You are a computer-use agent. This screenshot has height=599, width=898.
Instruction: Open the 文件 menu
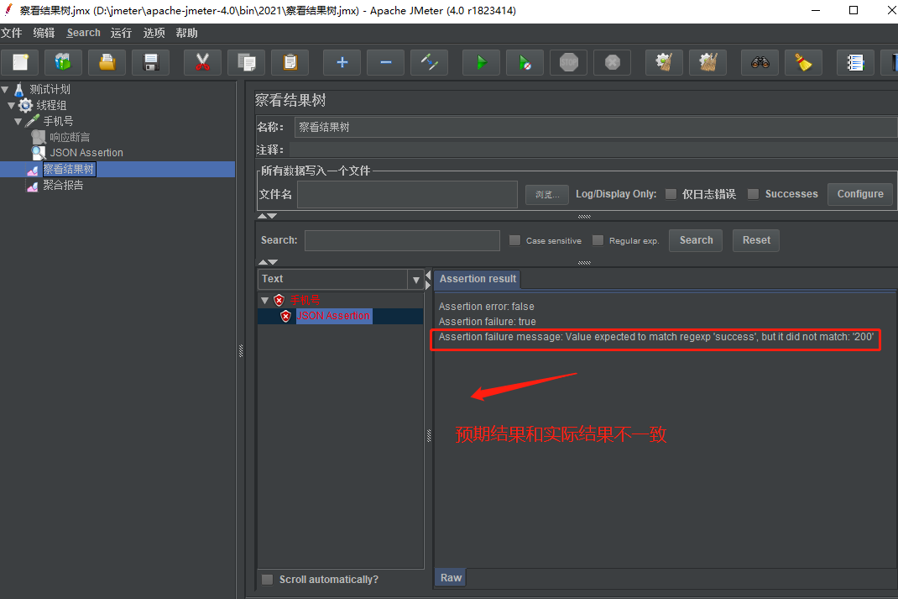[x=12, y=33]
